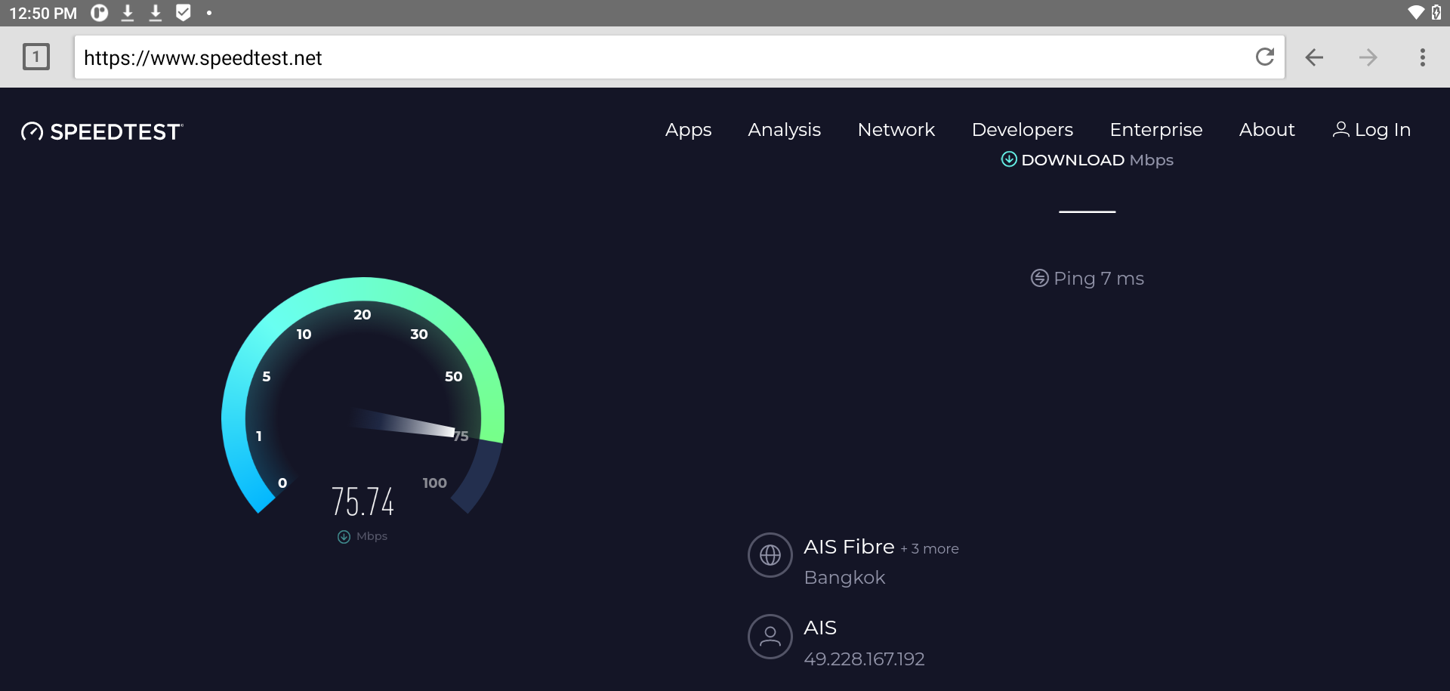
Task: Open the browser three-dot menu
Action: (x=1423, y=57)
